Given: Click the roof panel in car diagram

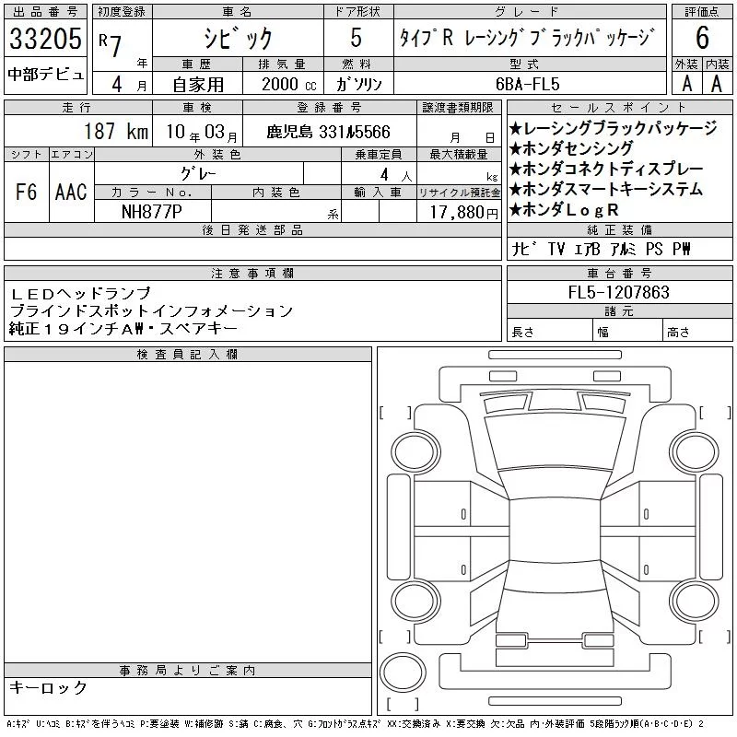Looking at the screenshot, I should pos(555,531).
